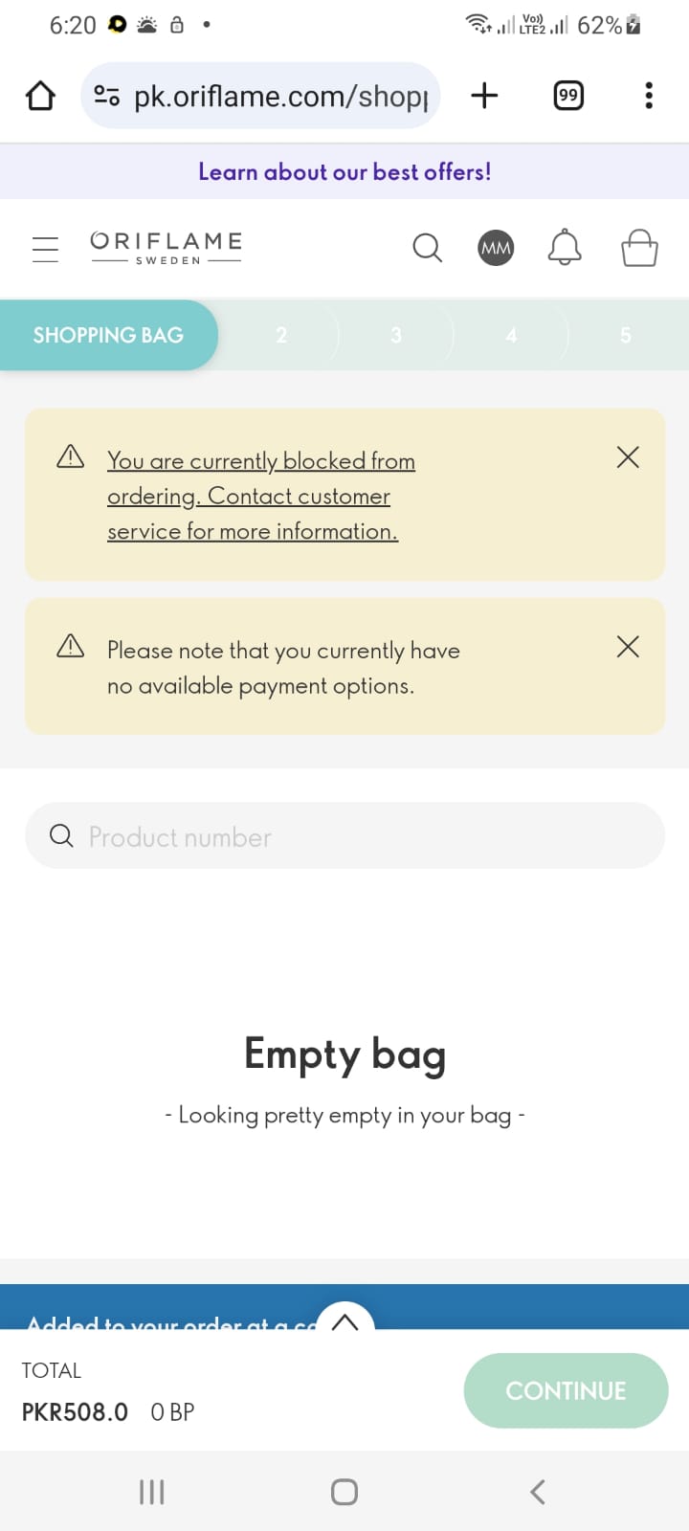Viewport: 689px width, 1531px height.
Task: Select the Shopping Bag step tab
Action: click(108, 335)
